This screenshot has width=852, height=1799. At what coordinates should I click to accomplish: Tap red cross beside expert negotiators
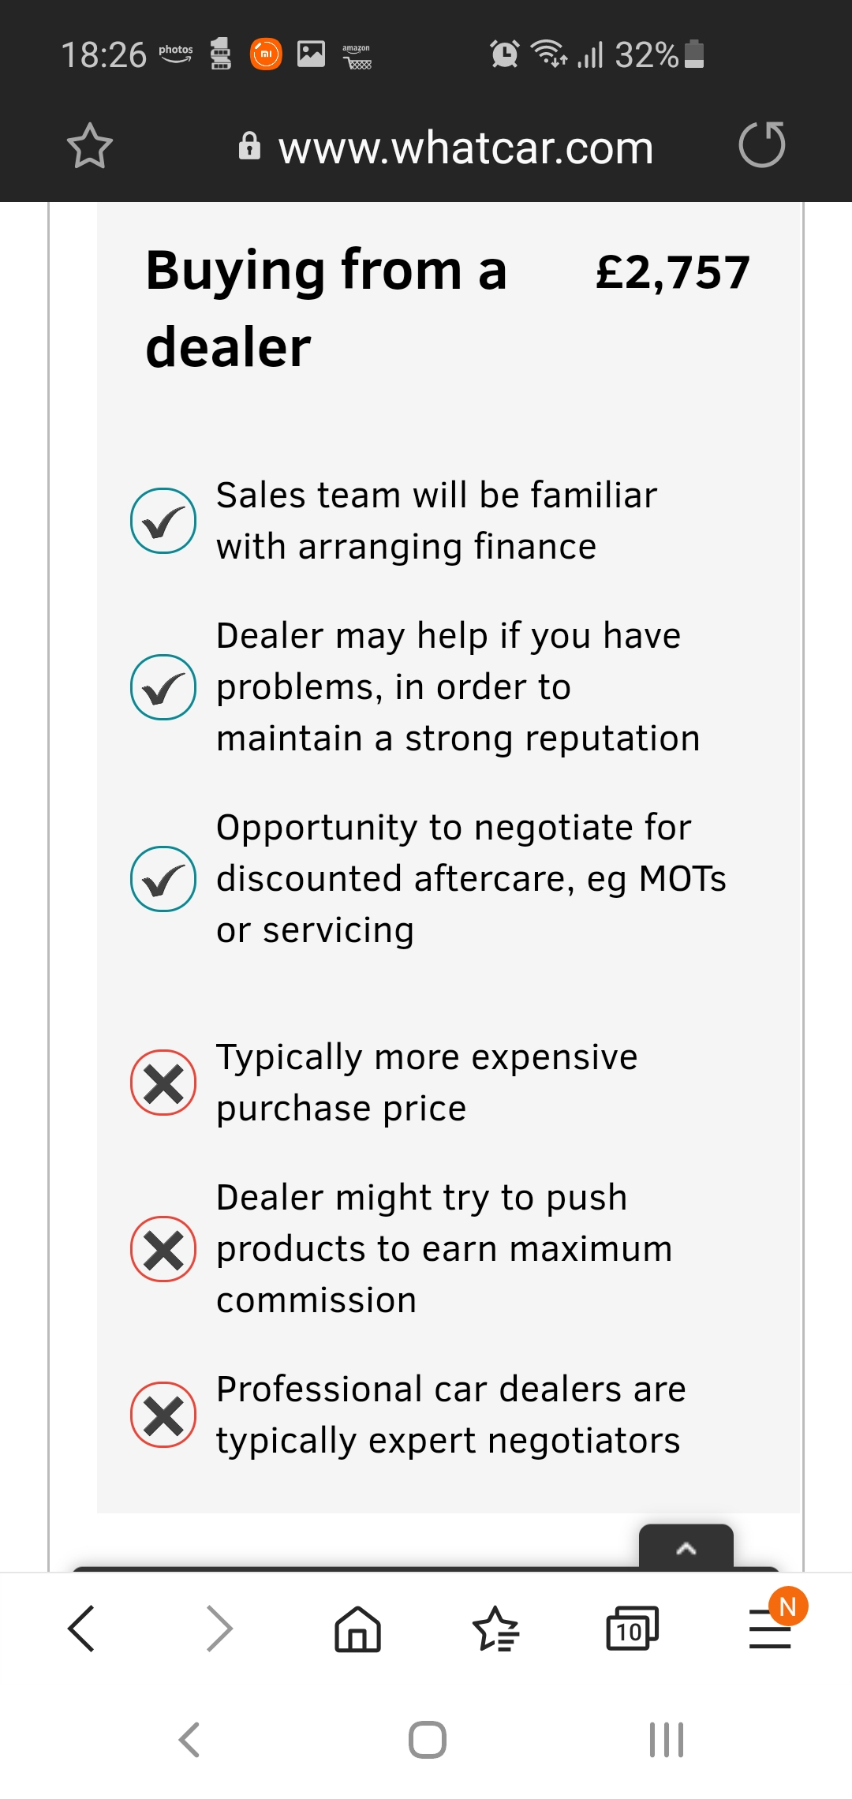tap(163, 1415)
